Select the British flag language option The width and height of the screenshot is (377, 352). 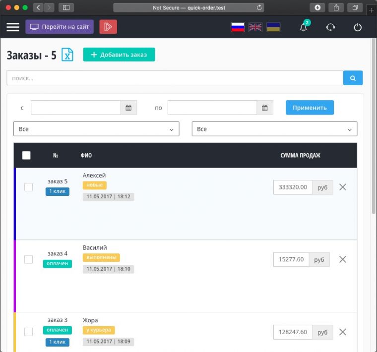click(255, 27)
